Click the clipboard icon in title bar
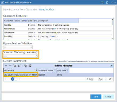This screenshot has width=117, height=102. tap(107, 2)
